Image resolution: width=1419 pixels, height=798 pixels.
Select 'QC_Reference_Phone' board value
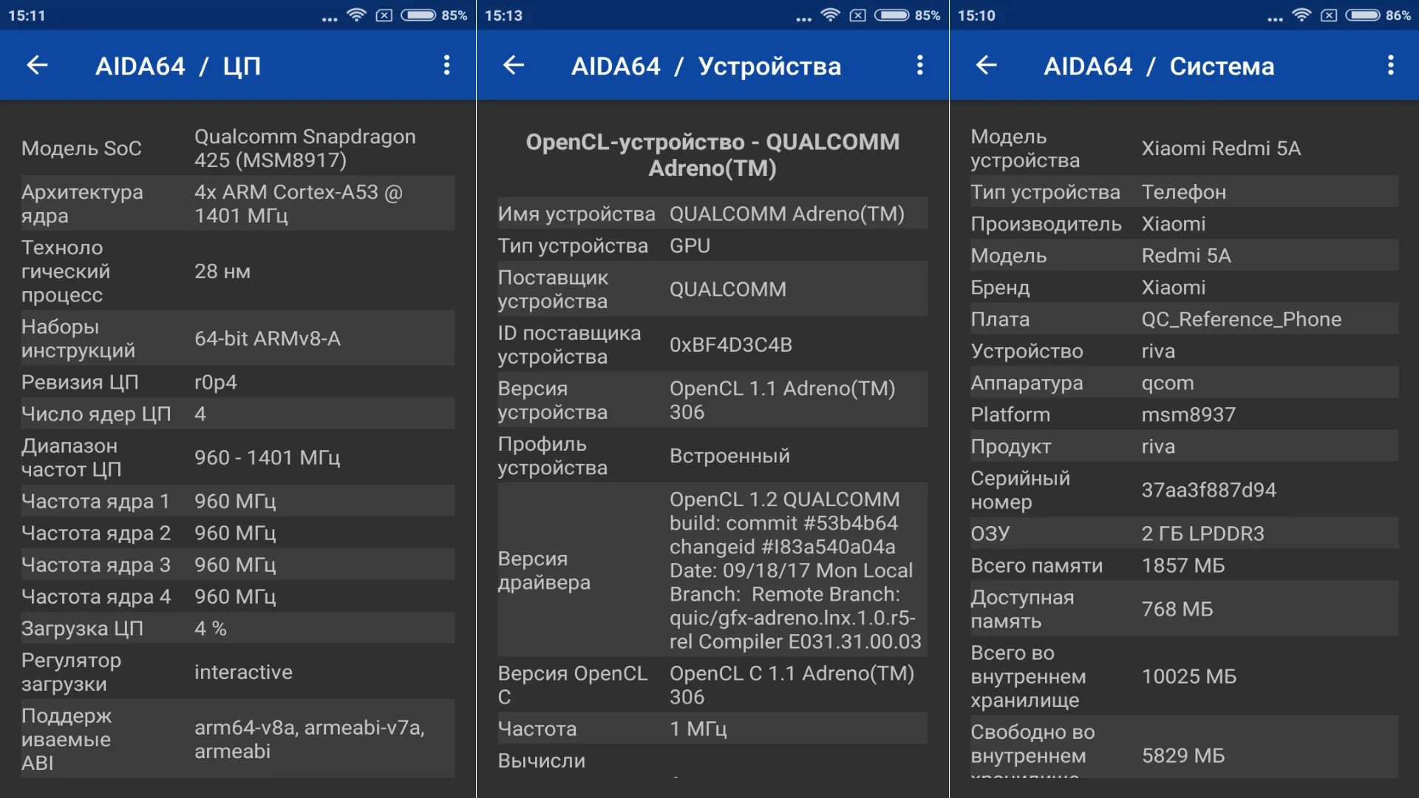pos(1241,320)
